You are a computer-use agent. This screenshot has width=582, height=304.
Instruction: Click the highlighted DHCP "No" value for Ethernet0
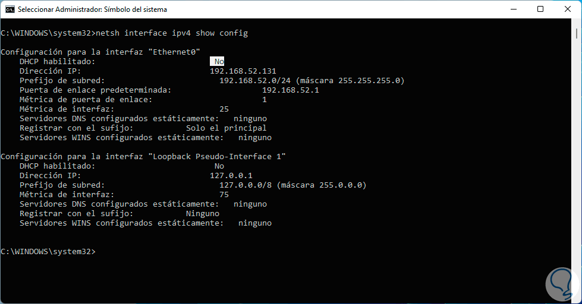[219, 62]
